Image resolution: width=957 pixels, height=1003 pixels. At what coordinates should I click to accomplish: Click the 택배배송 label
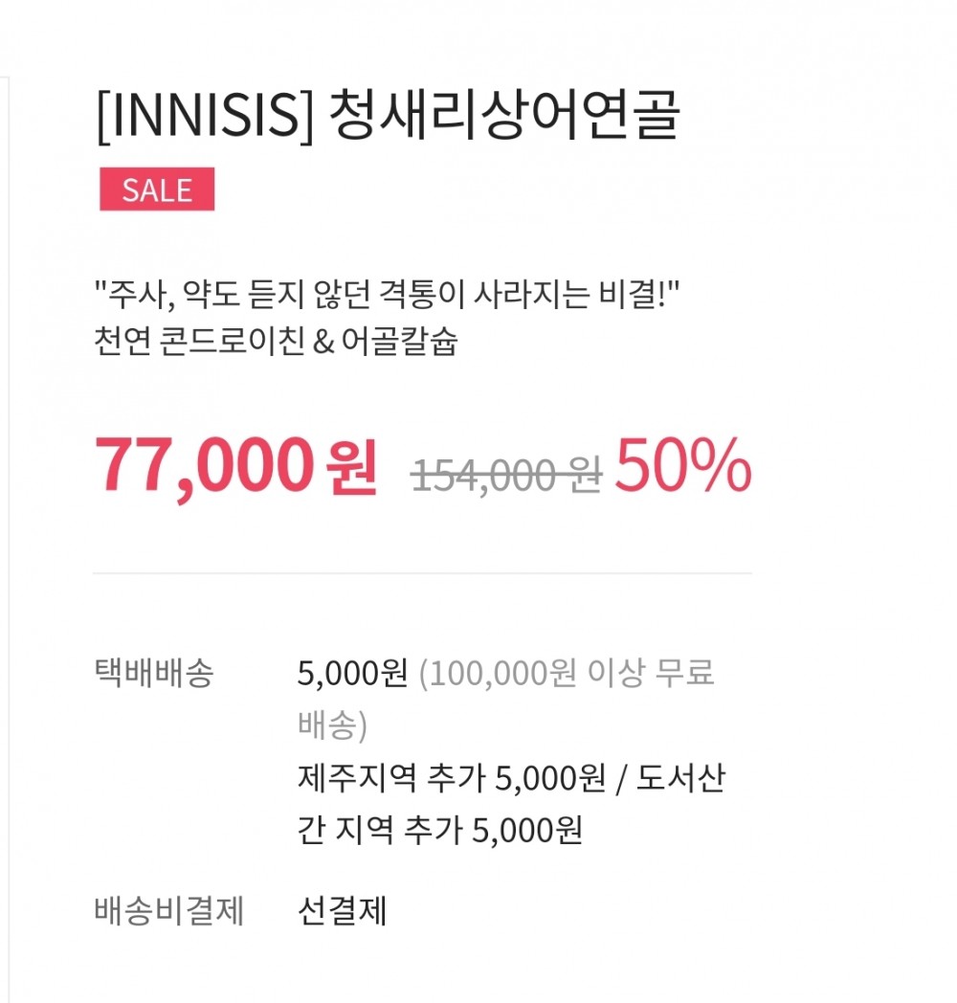pos(153,673)
